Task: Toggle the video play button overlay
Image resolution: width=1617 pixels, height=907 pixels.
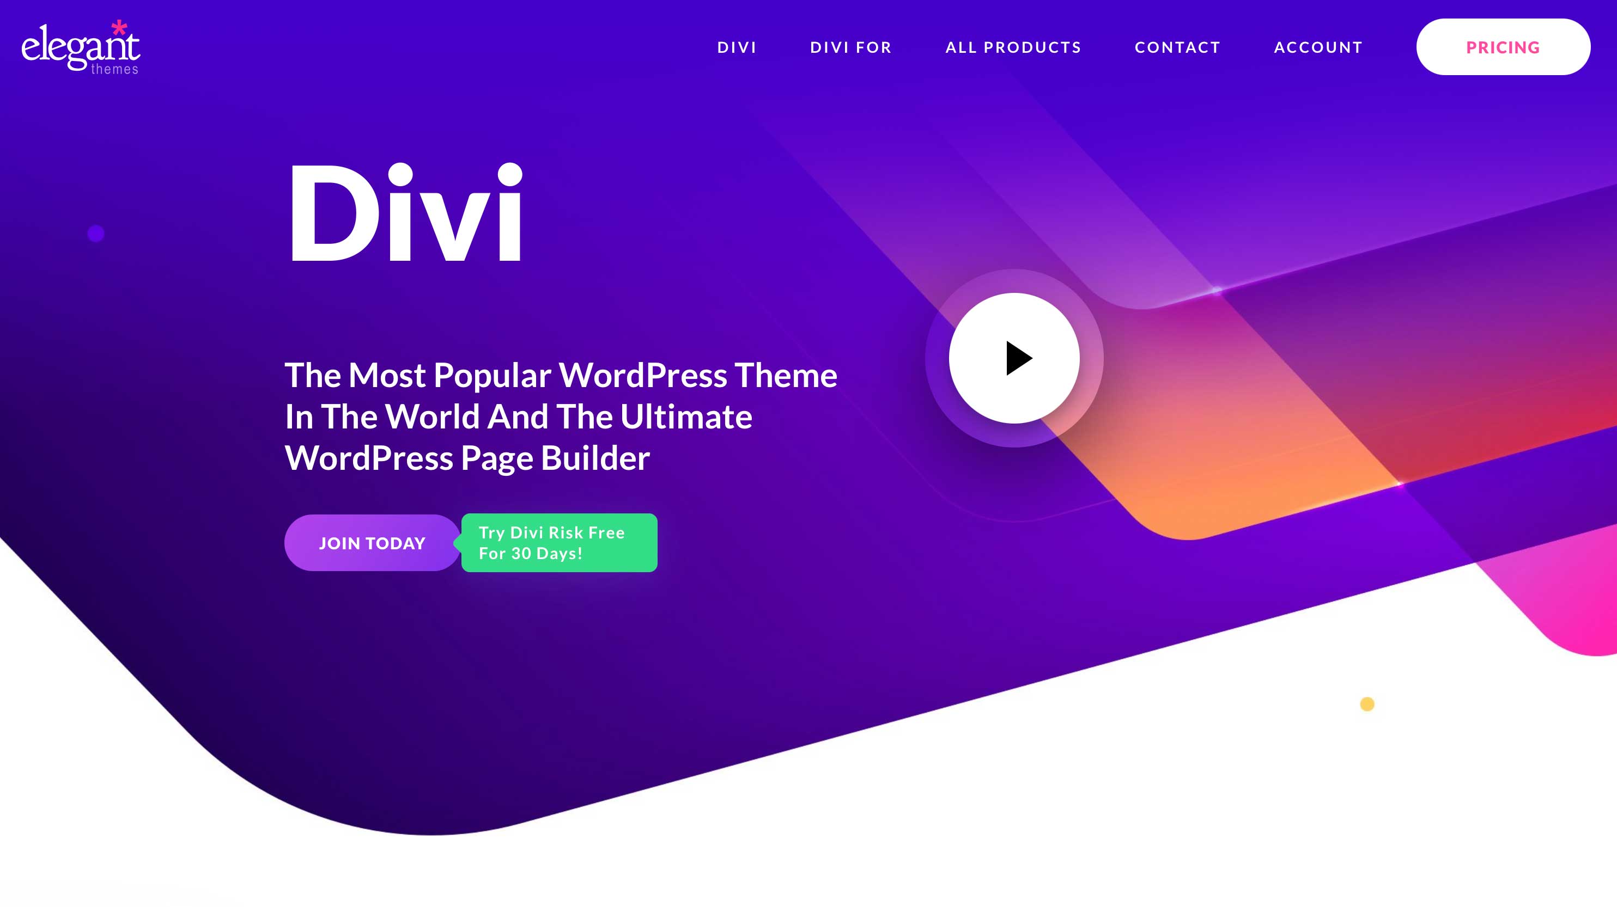Action: coord(1013,359)
